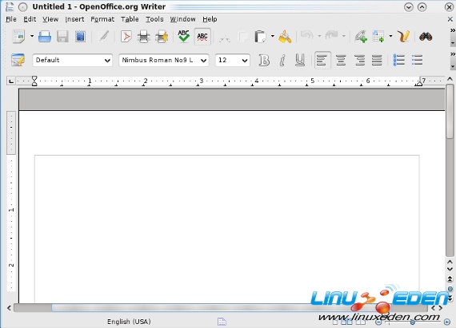The height and width of the screenshot is (328, 456).
Task: Click document modified indicator in status bar
Action: pos(222,322)
